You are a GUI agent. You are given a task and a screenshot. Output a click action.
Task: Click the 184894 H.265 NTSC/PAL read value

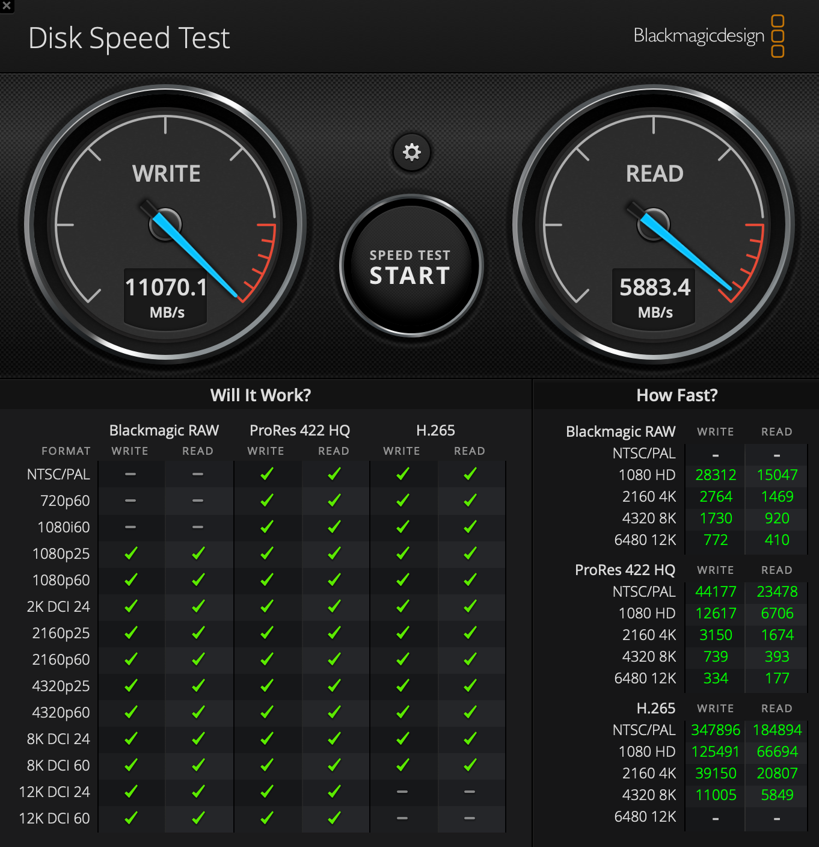coord(777,730)
